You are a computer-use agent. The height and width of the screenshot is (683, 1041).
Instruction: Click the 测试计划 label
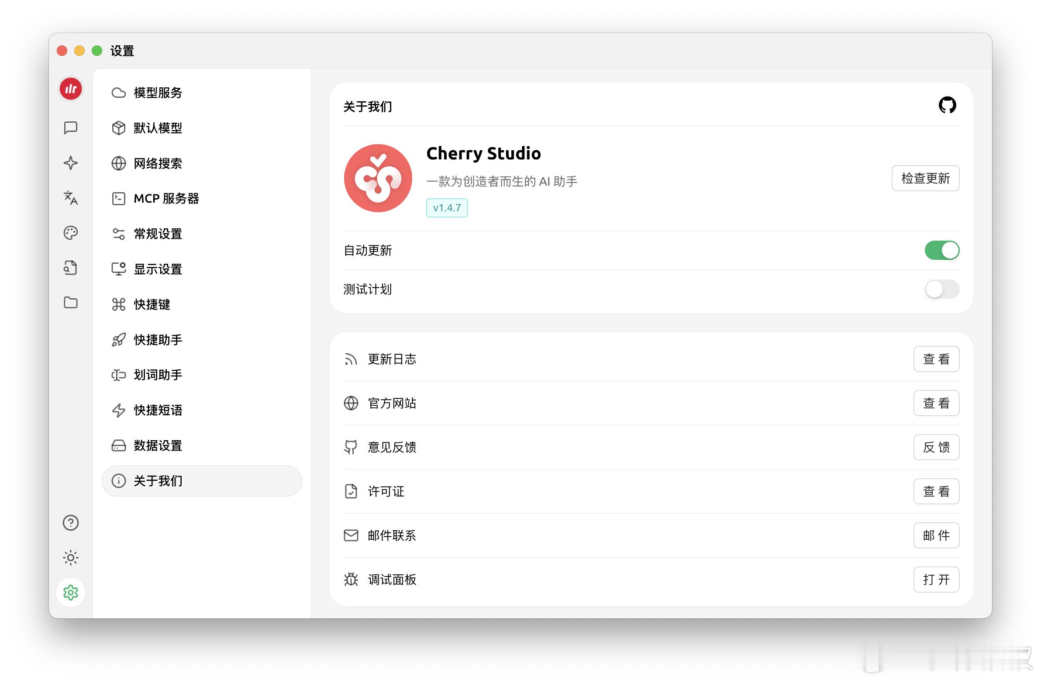tap(367, 289)
